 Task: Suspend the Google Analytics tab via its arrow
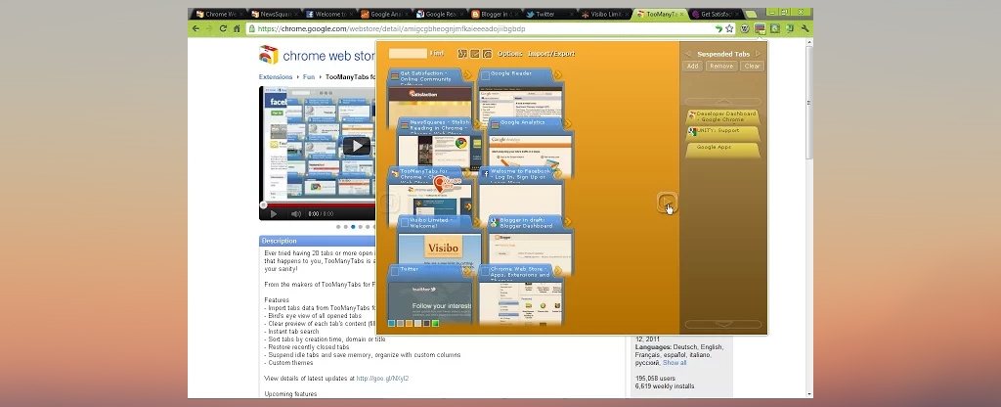[567, 124]
